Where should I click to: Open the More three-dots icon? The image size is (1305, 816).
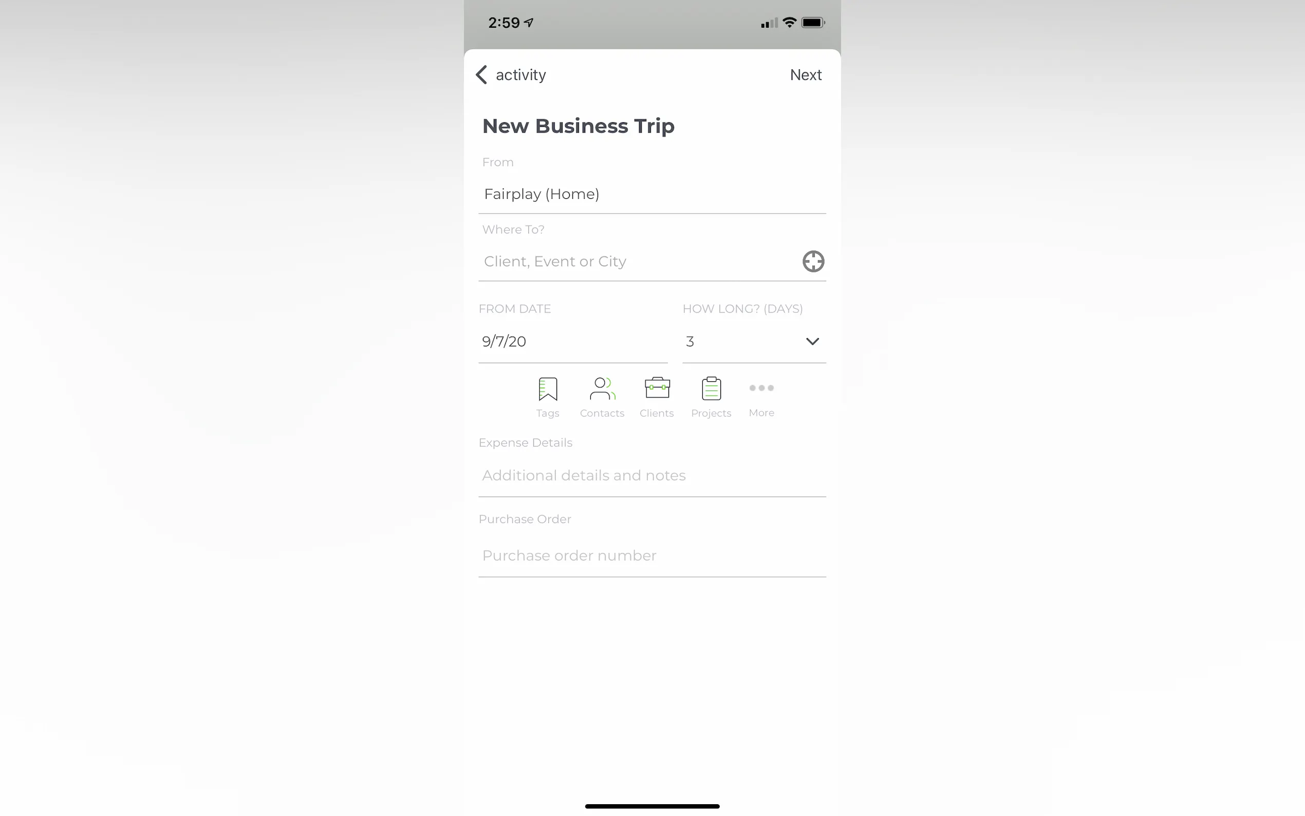pyautogui.click(x=761, y=387)
